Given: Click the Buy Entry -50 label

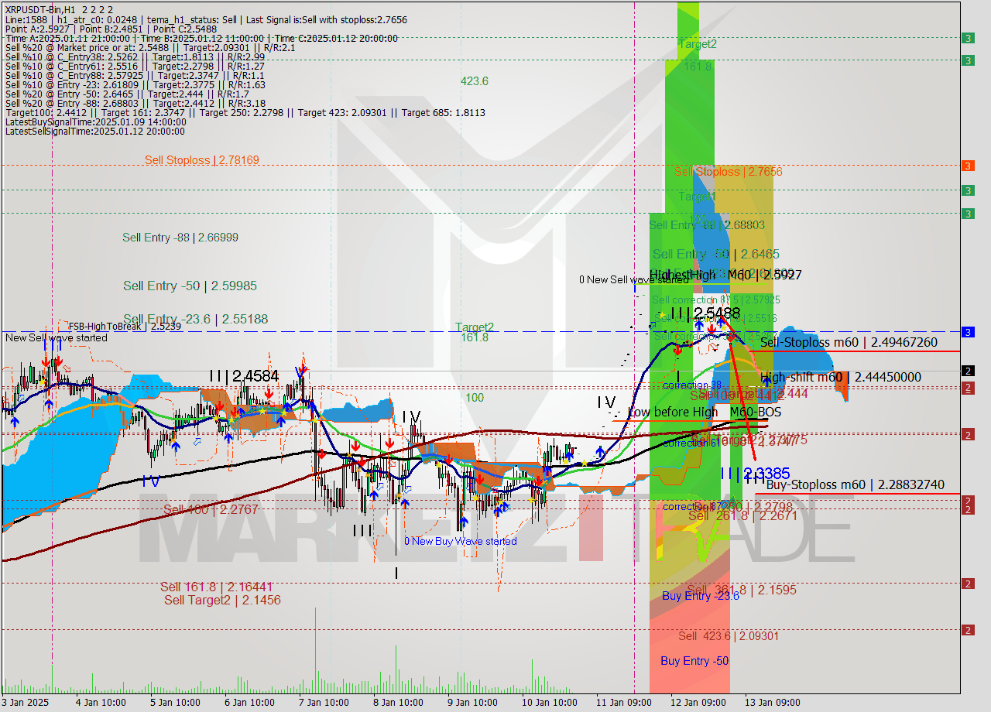Looking at the screenshot, I should (694, 661).
